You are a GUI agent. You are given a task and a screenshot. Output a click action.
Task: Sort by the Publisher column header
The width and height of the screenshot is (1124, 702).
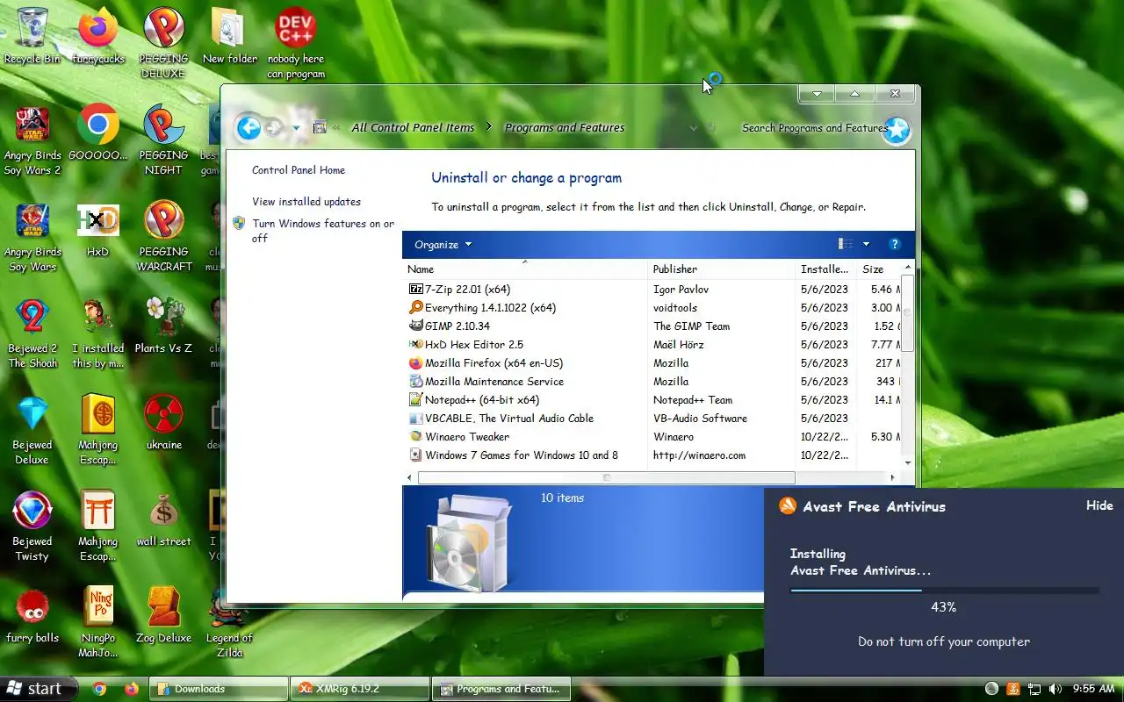722,269
